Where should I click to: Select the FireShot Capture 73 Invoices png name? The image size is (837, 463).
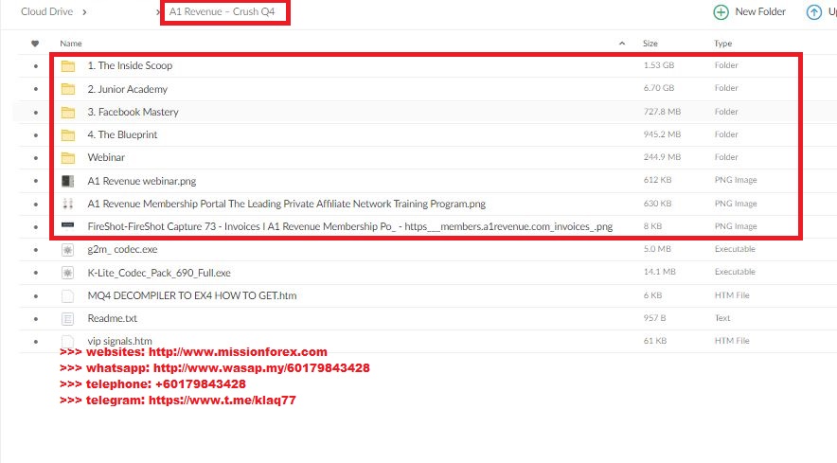coord(350,226)
